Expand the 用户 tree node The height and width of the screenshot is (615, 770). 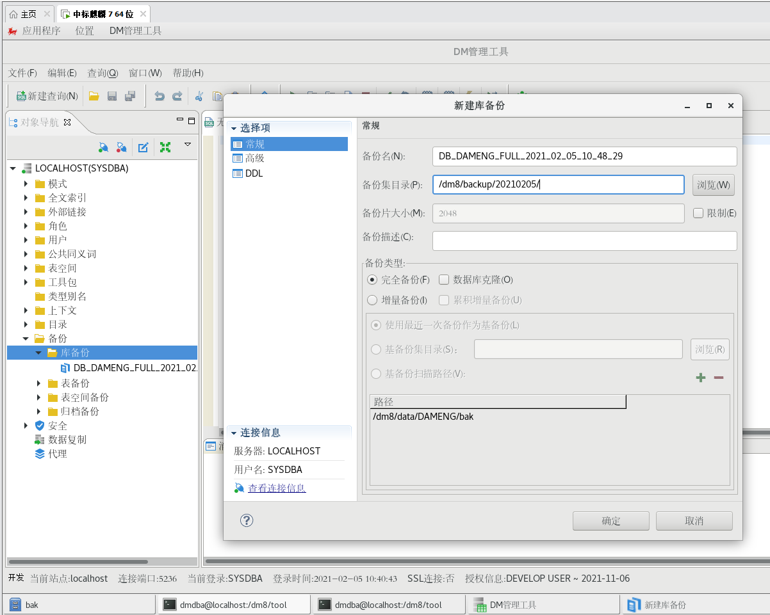pyautogui.click(x=26, y=240)
